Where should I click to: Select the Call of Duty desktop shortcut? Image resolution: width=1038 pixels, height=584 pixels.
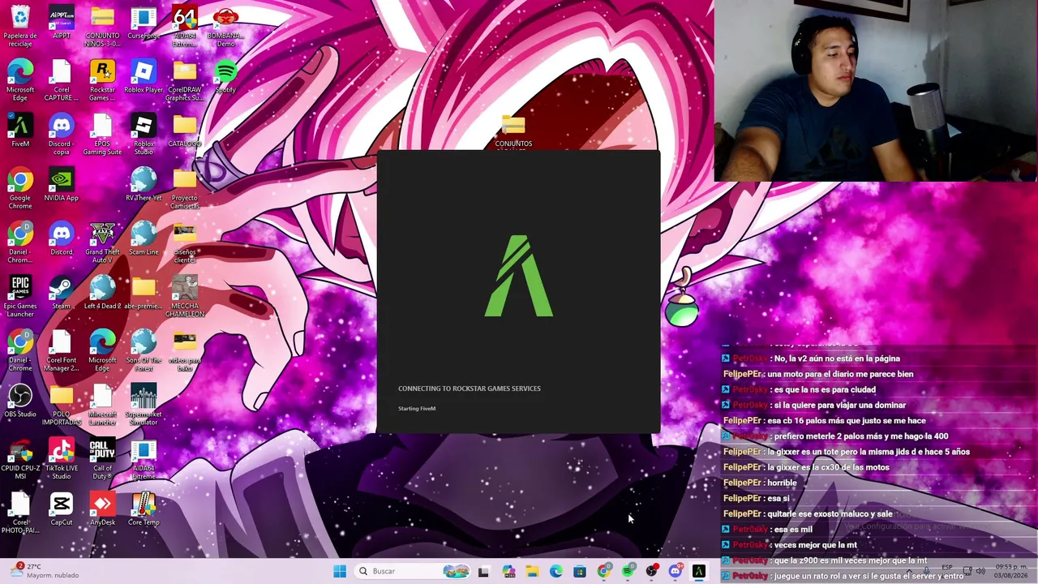pyautogui.click(x=102, y=460)
